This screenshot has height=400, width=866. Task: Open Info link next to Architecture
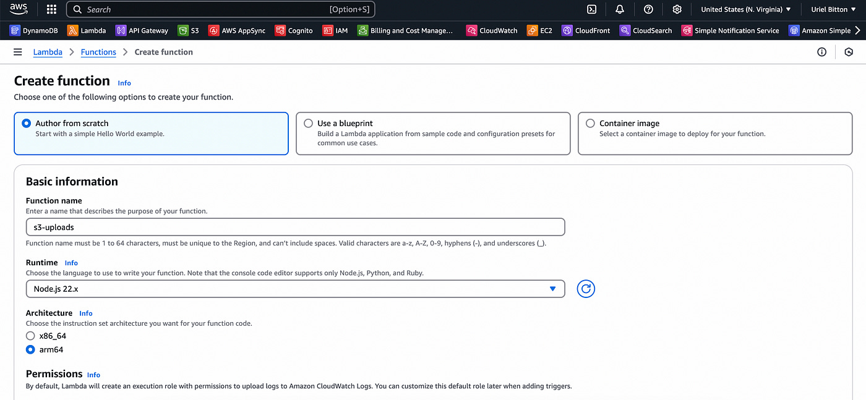pos(86,313)
